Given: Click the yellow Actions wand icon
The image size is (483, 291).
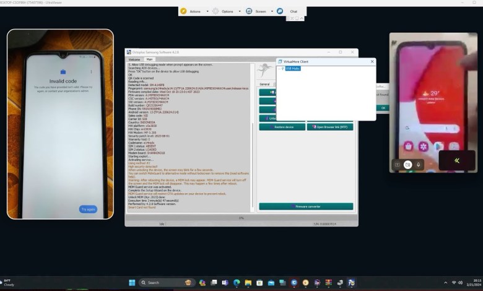Looking at the screenshot, I should 183,11.
